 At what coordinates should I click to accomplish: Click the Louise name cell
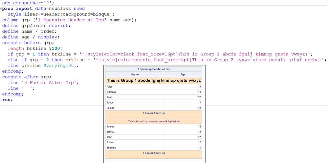pos(135,108)
